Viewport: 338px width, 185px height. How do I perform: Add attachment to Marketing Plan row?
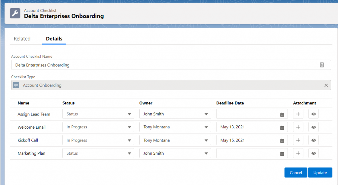(x=298, y=153)
